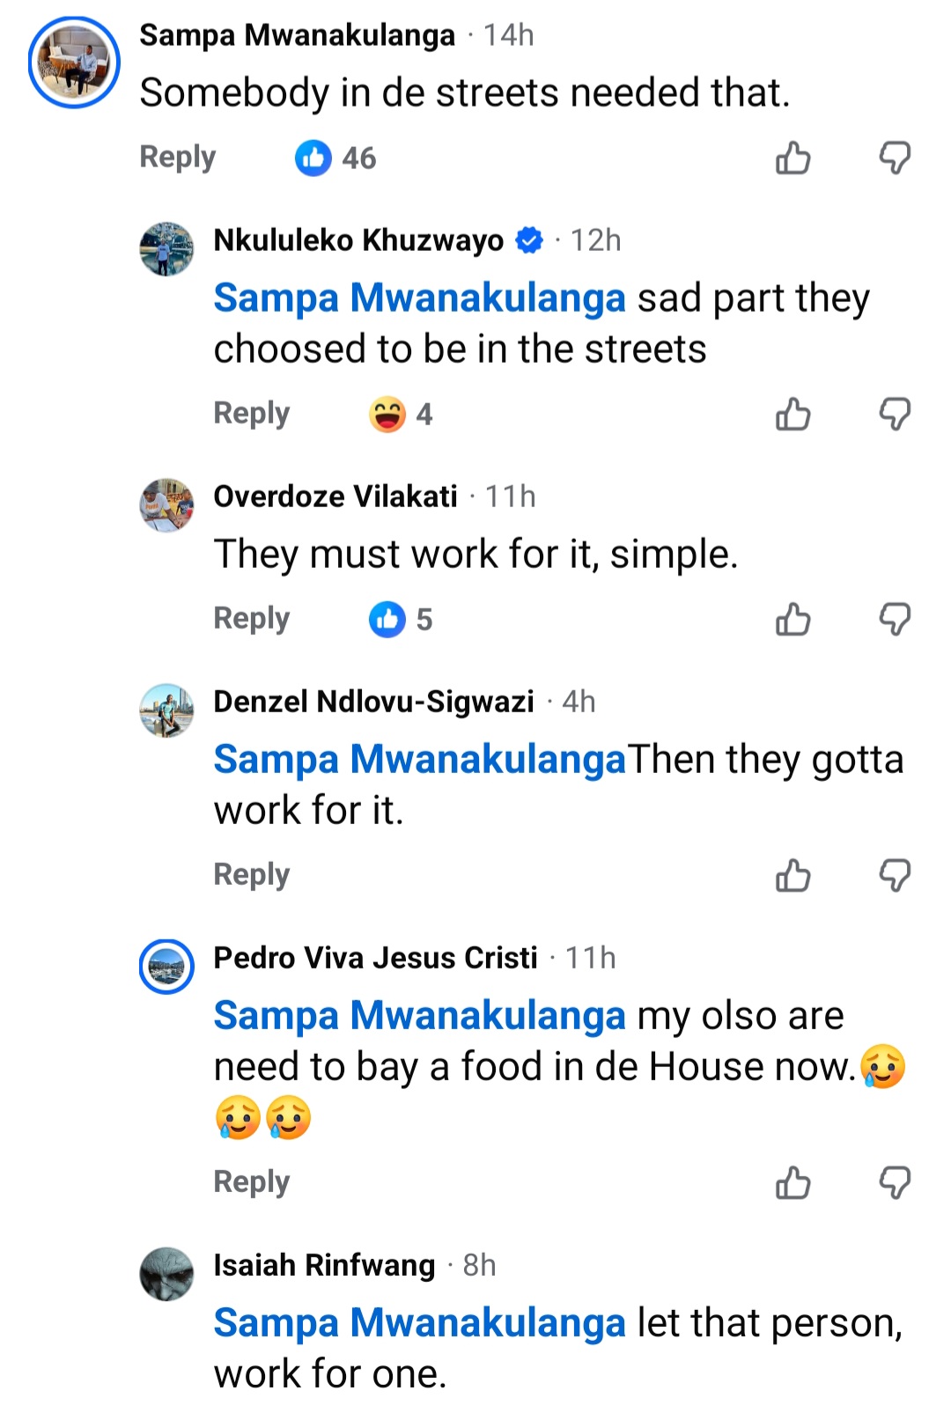
Task: Like Overdoze Vilakati's comment
Action: pos(792,619)
